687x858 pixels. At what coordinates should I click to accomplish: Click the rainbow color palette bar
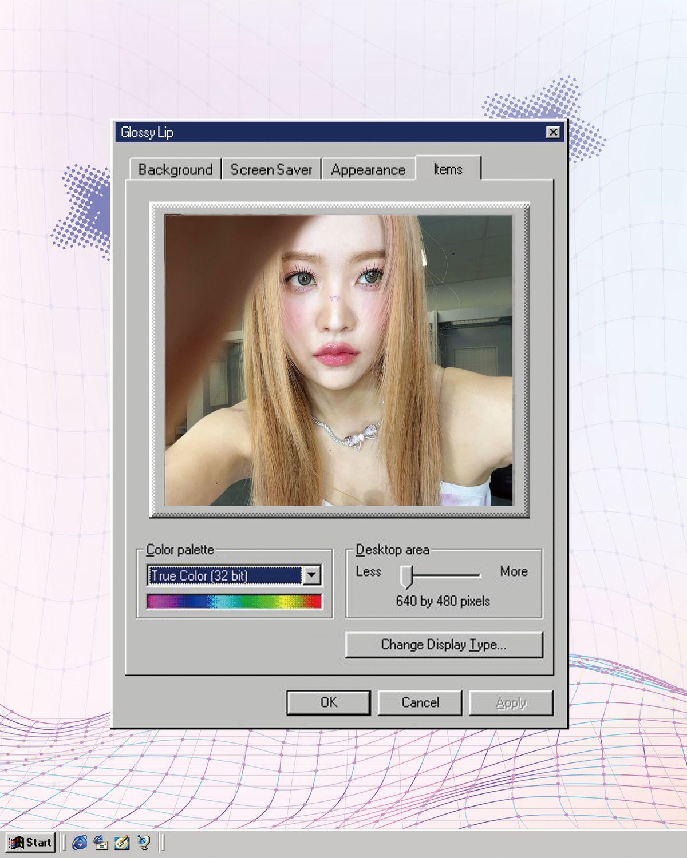[x=234, y=601]
